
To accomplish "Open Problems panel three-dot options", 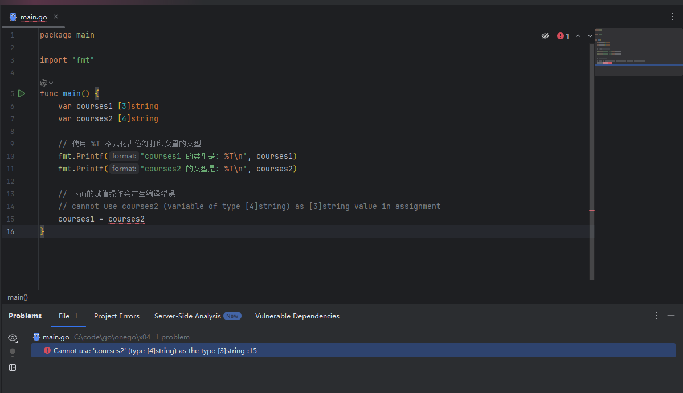I will coord(656,316).
